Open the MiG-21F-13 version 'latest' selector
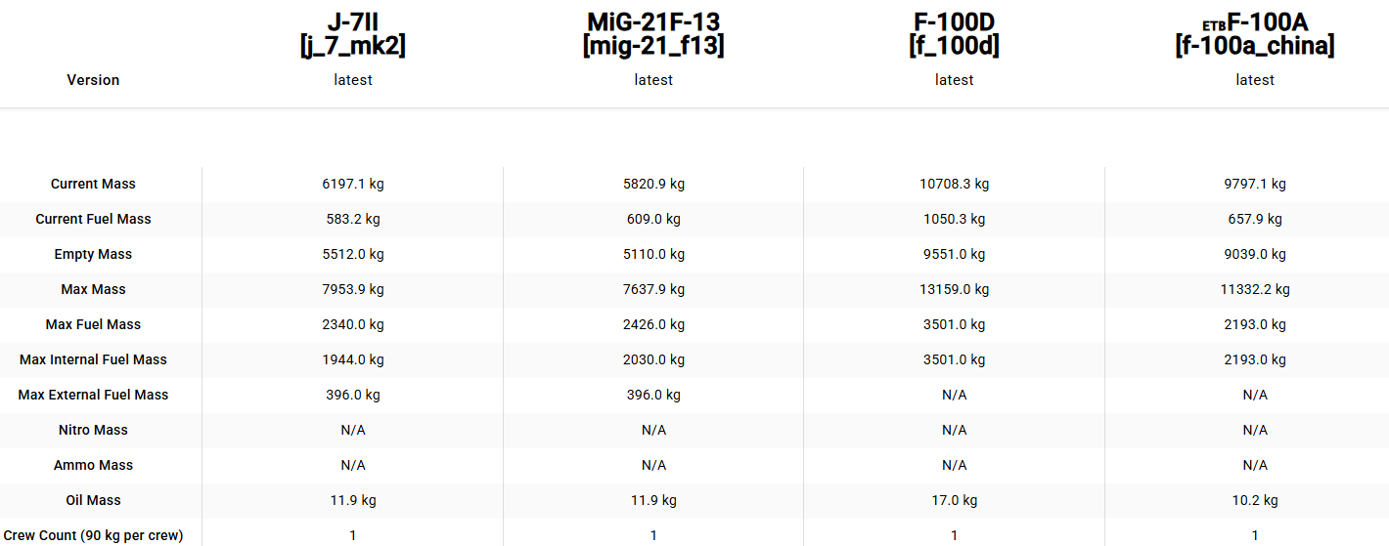 point(653,80)
